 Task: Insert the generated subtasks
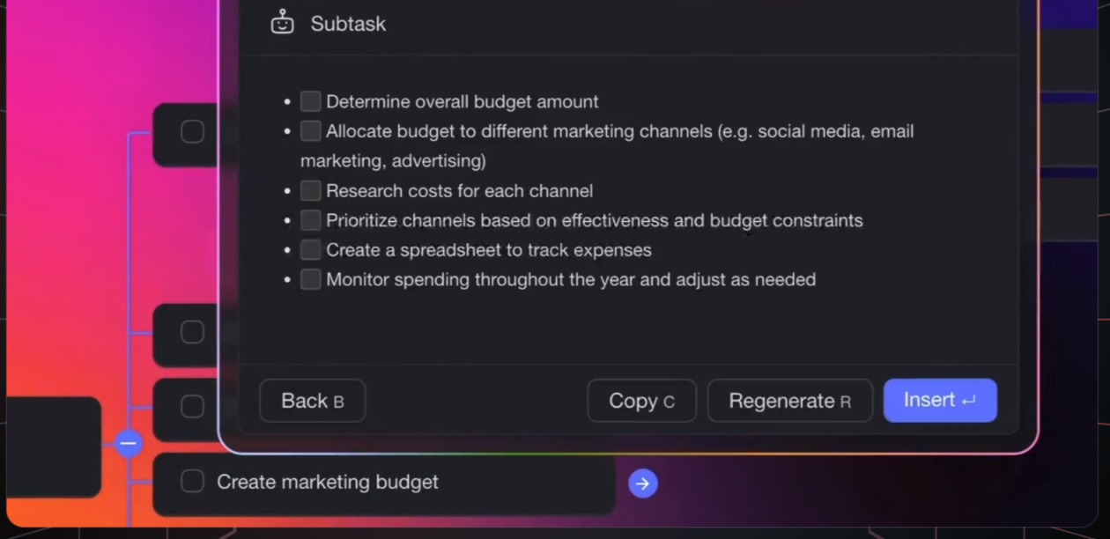point(939,401)
